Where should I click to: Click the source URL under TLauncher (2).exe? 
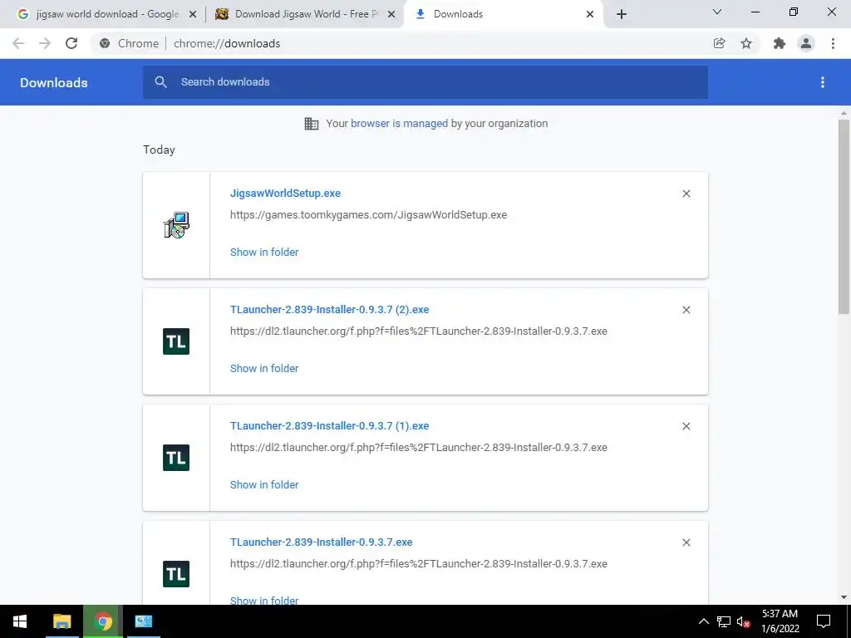point(419,331)
